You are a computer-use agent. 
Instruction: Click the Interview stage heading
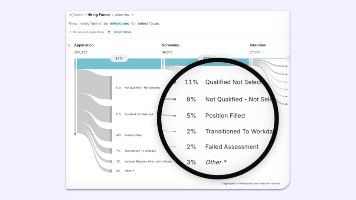point(258,45)
